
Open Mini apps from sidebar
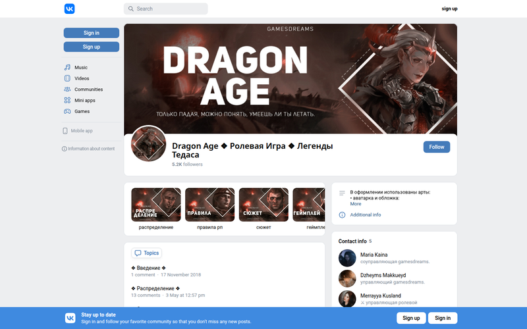coord(85,101)
